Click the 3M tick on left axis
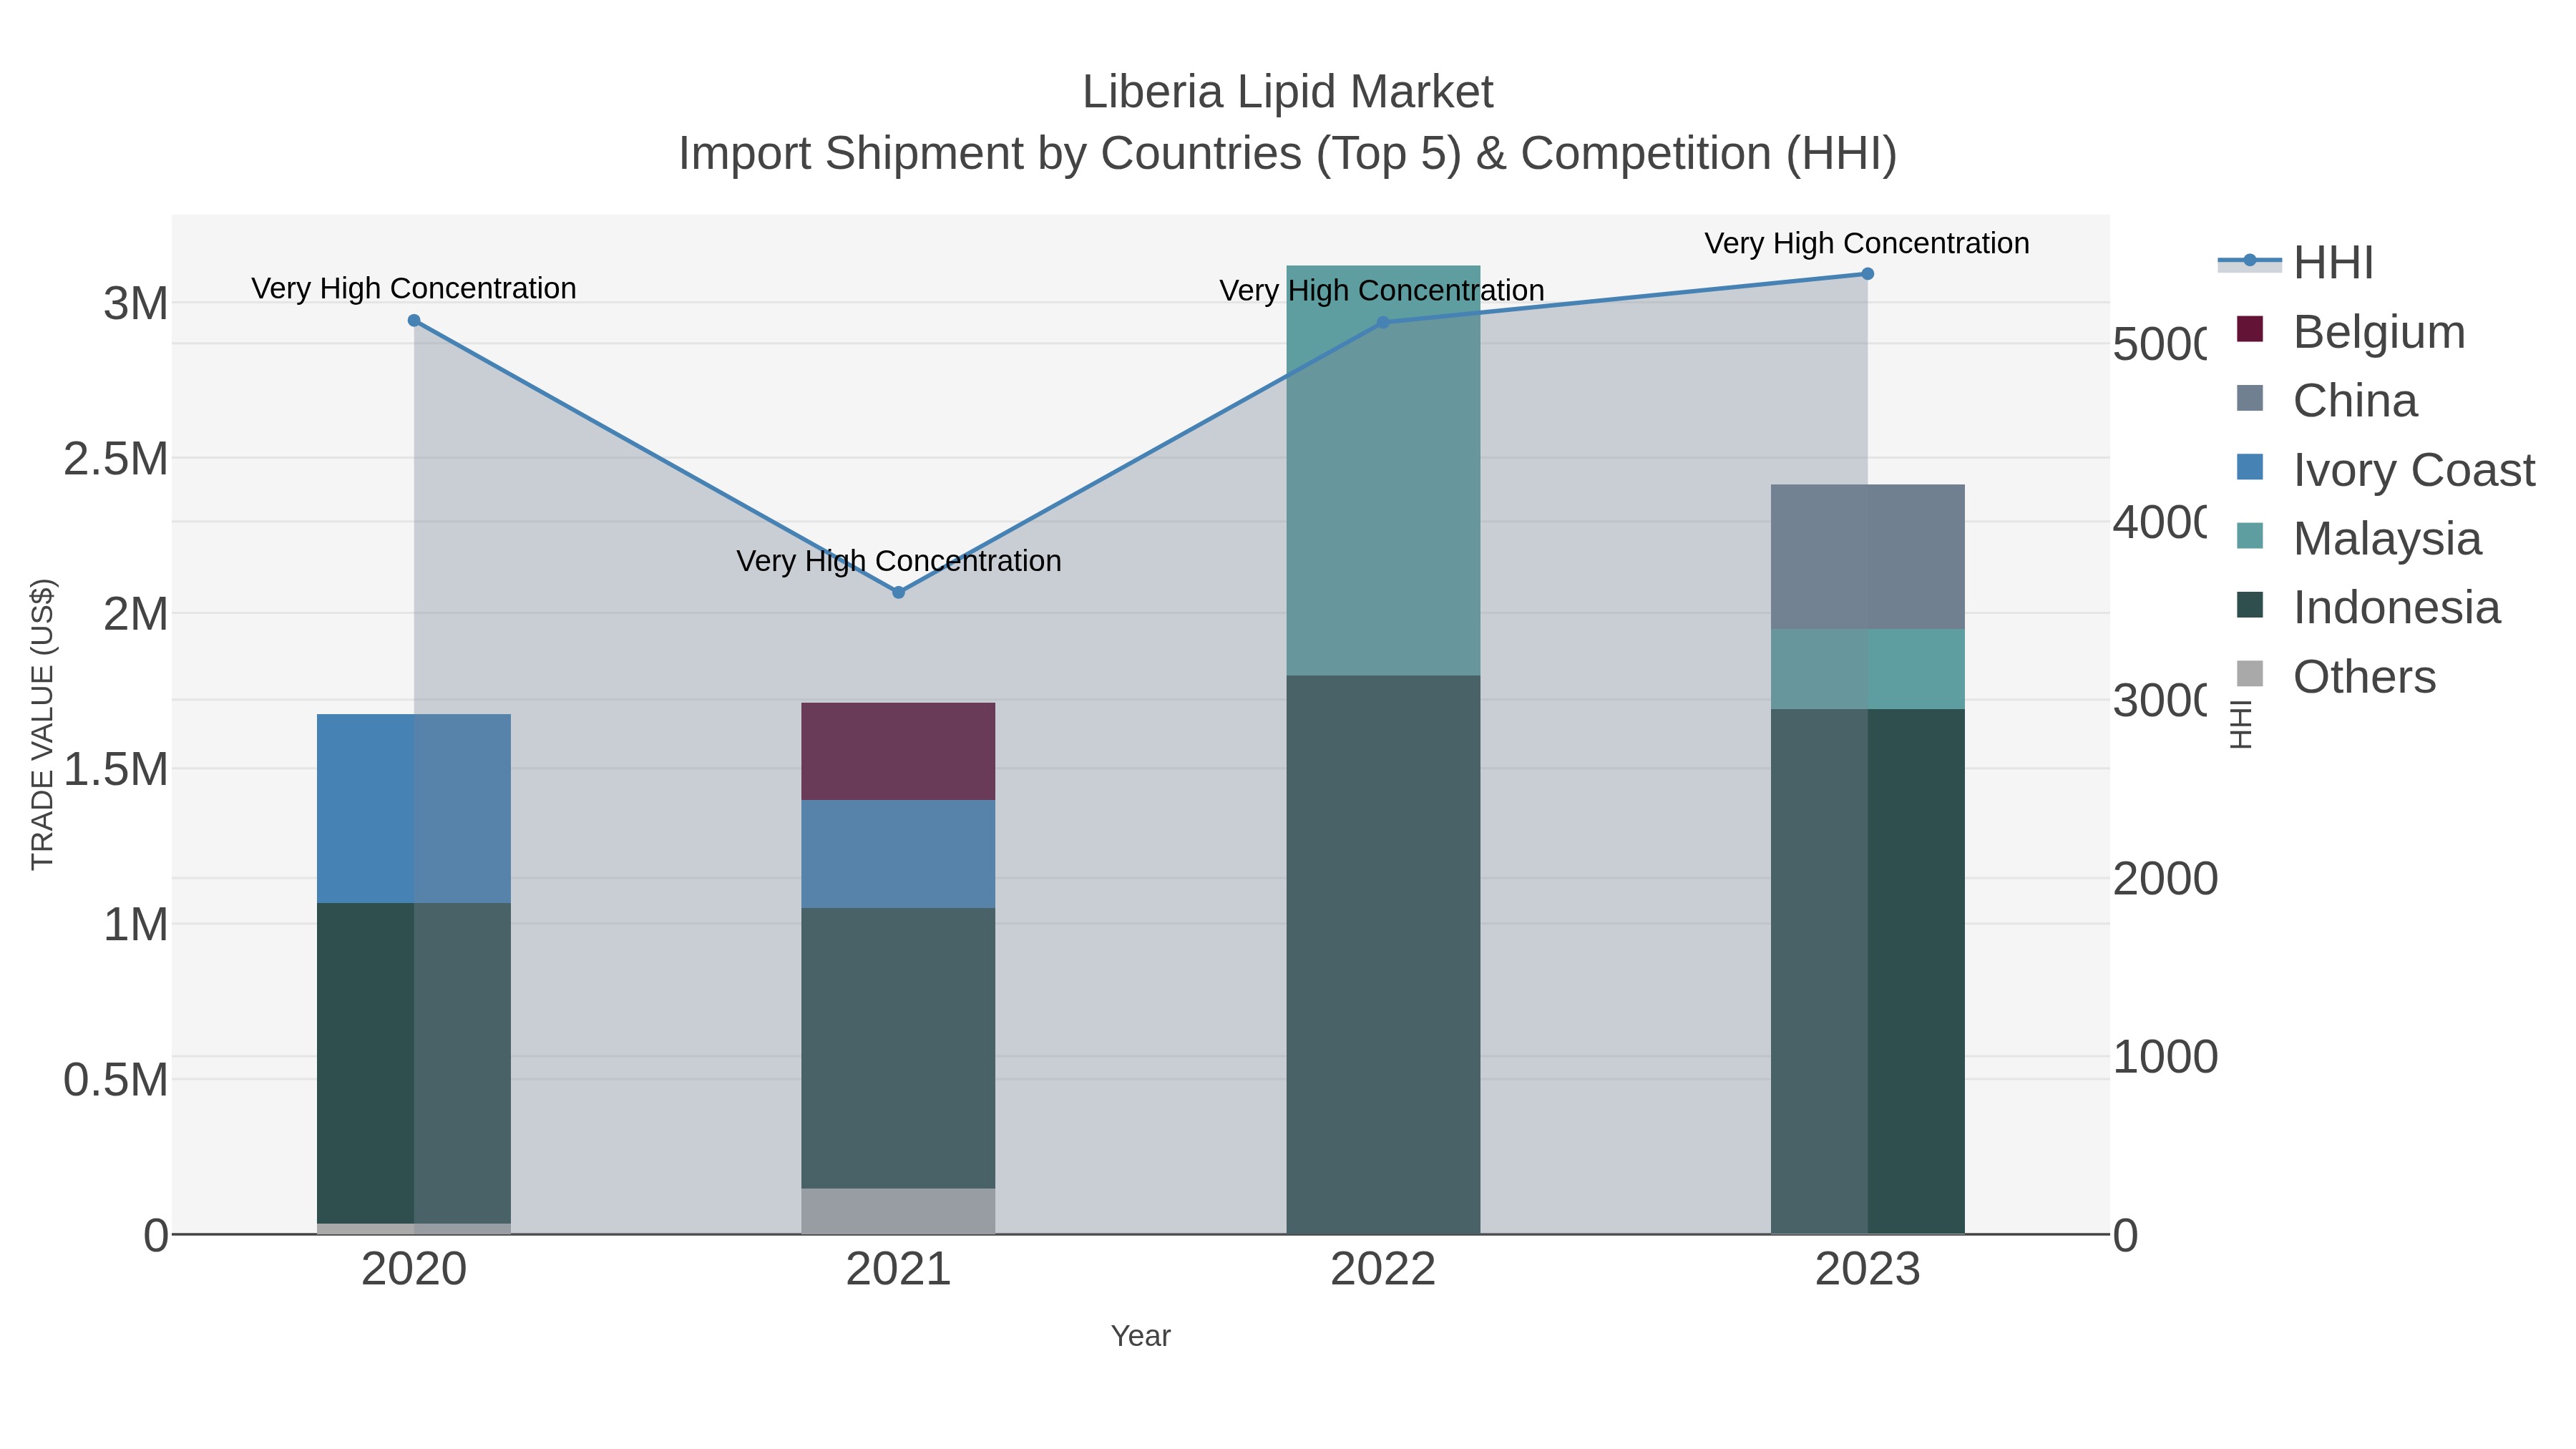The width and height of the screenshot is (2576, 1449). click(x=136, y=303)
